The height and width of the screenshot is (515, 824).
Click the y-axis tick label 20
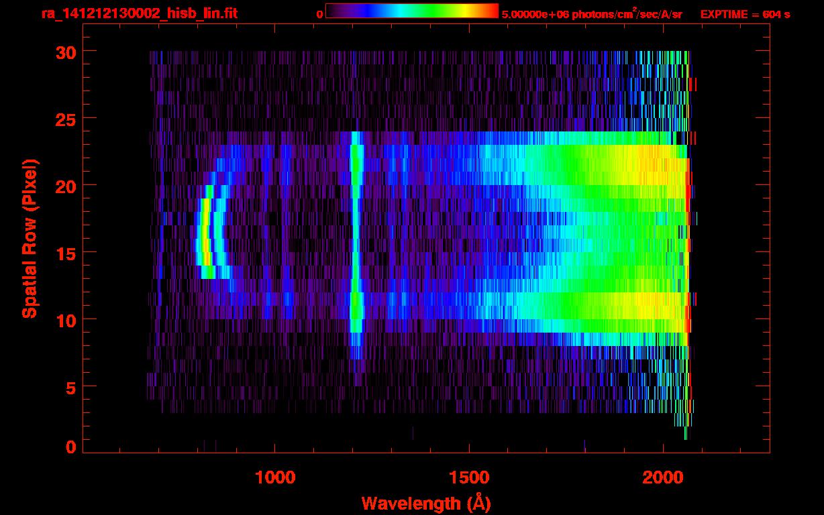point(66,186)
